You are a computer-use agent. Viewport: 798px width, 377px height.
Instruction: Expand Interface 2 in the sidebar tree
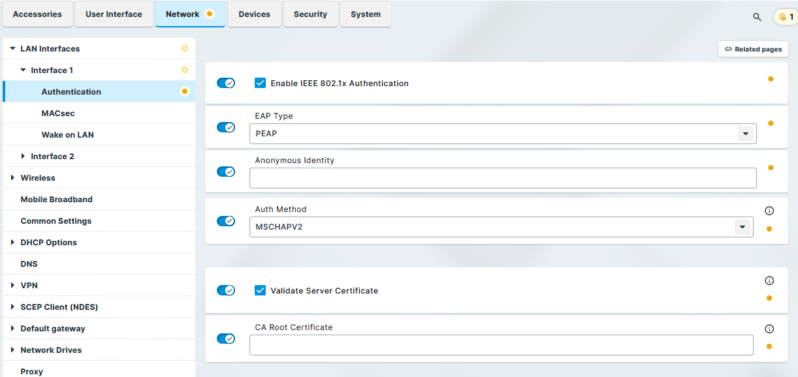click(24, 157)
